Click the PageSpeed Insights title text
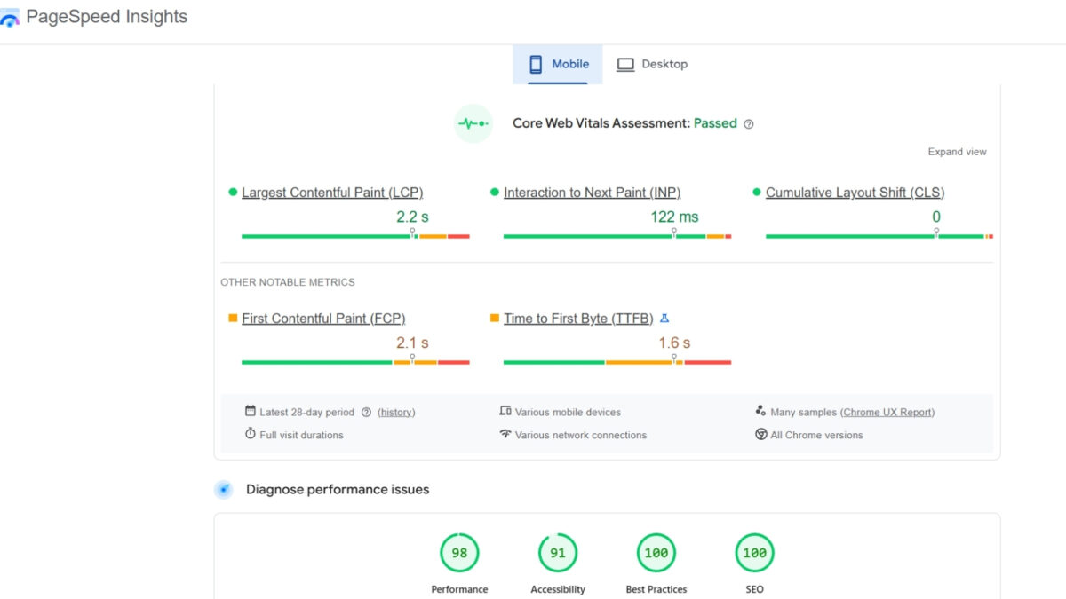Viewport: 1066px width, 599px height. [x=107, y=17]
